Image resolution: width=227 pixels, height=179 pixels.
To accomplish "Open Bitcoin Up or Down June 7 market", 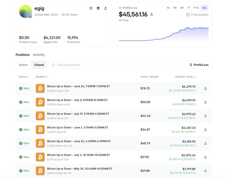I will (77, 127).
